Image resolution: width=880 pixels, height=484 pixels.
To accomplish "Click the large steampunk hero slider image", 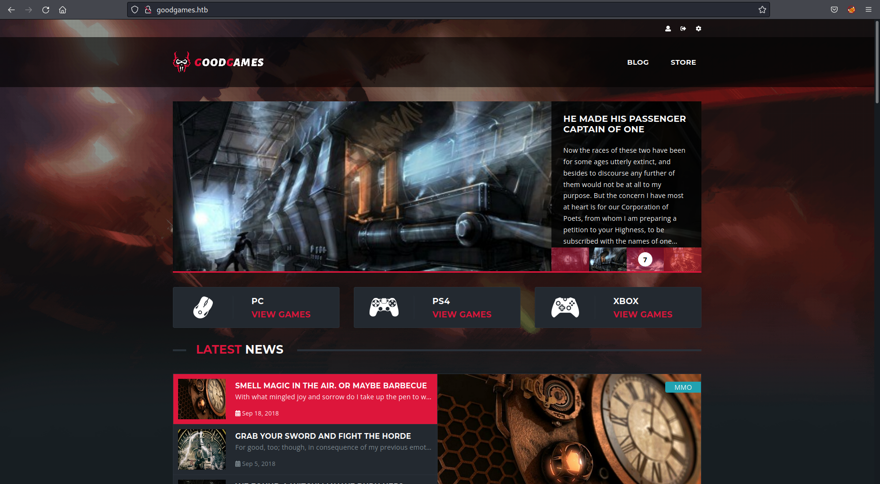I will [x=362, y=186].
